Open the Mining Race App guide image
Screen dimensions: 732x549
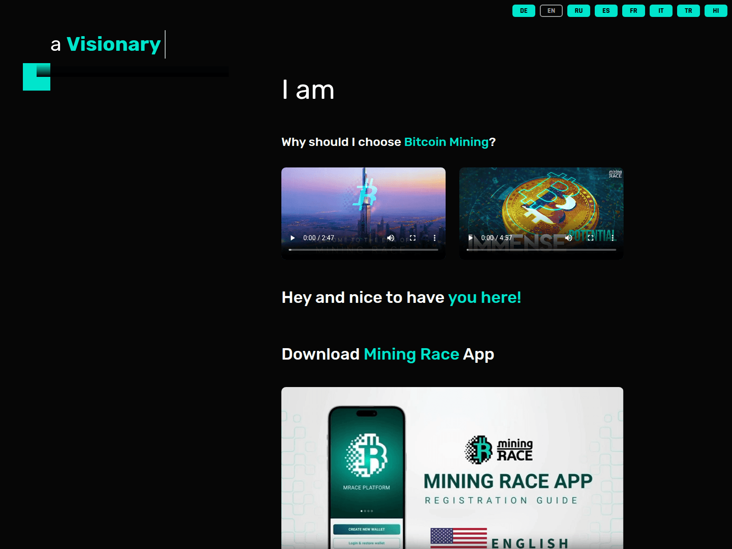452,468
